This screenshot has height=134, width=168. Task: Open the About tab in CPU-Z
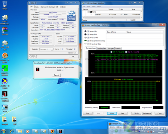(x=63, y=7)
